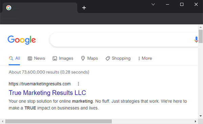This screenshot has height=124, width=203.
Task: Open three-dot menu beside truemarketingresults.com URL
Action: click(78, 84)
